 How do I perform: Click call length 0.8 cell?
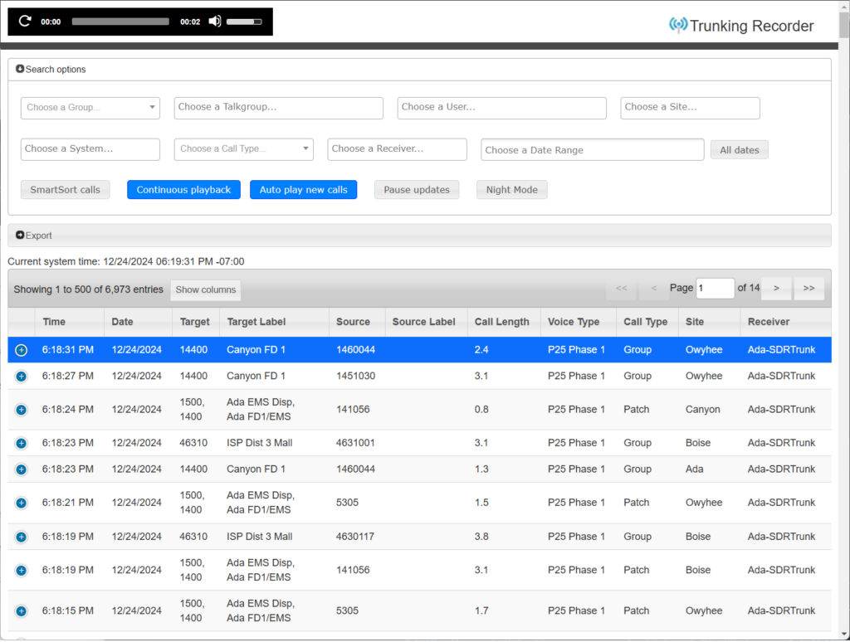[481, 410]
